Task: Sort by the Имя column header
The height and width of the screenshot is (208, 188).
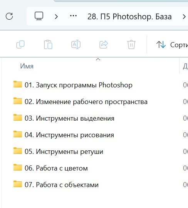Action: 27,66
